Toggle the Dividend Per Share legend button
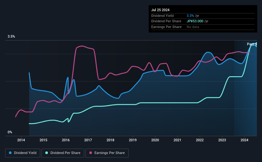262x162 pixels. 63,153
